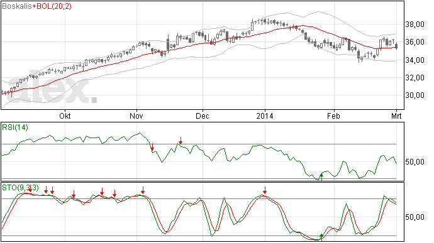Select the Feb date axis label

coord(333,116)
